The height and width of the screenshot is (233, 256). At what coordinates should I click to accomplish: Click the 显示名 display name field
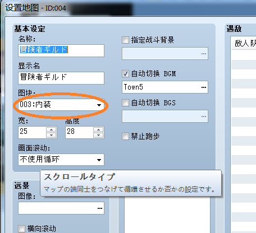coord(61,78)
